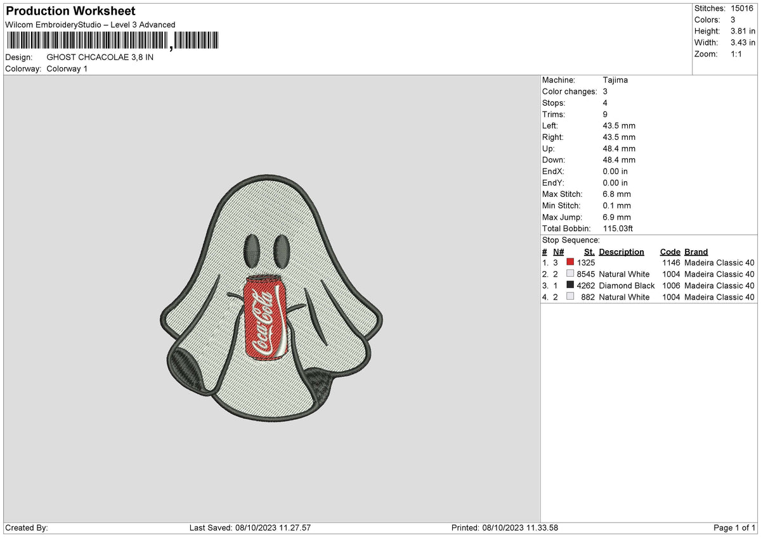Screen dimensions: 761x537
Task: Click the Max Jump value 6.9 mm
Action: pyautogui.click(x=617, y=217)
